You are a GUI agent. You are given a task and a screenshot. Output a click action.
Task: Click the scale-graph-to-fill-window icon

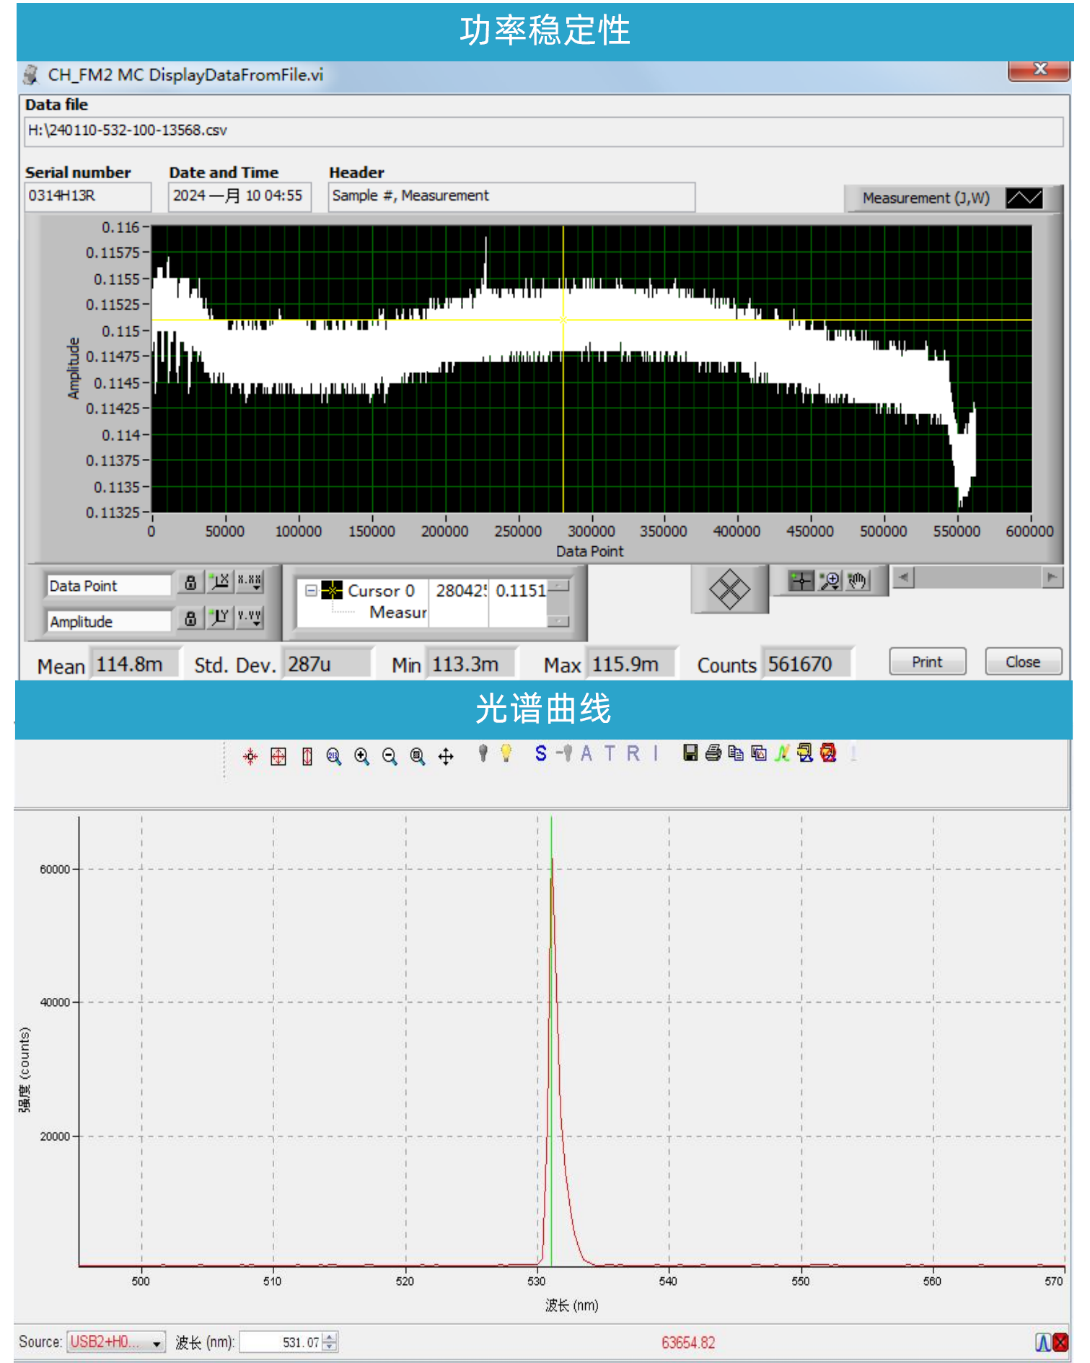click(278, 755)
